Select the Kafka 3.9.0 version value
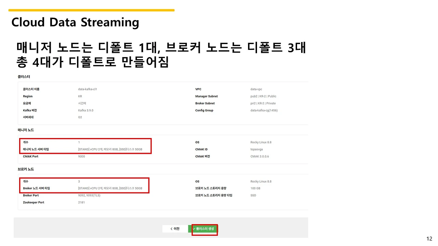 (x=86, y=110)
